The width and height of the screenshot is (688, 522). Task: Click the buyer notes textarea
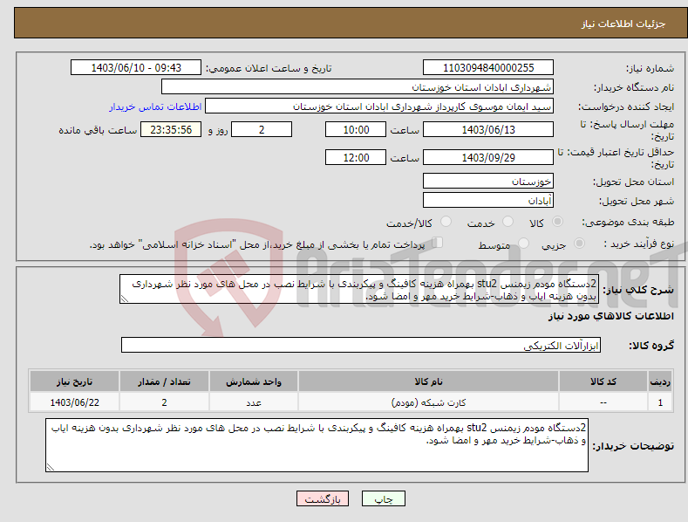[x=317, y=445]
